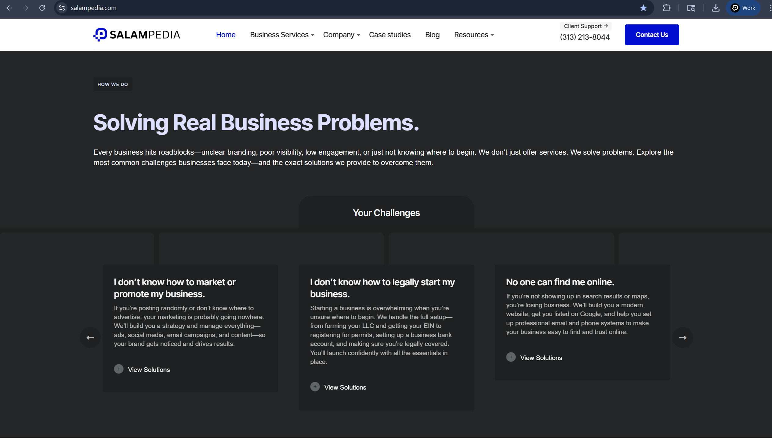
Task: Click heading I don't know how to legally start
Action: (x=382, y=288)
